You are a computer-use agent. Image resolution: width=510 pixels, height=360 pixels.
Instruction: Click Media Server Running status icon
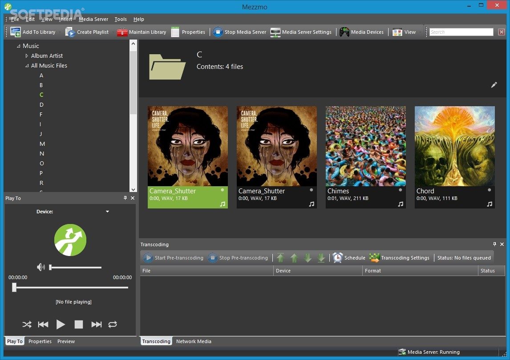(402, 352)
